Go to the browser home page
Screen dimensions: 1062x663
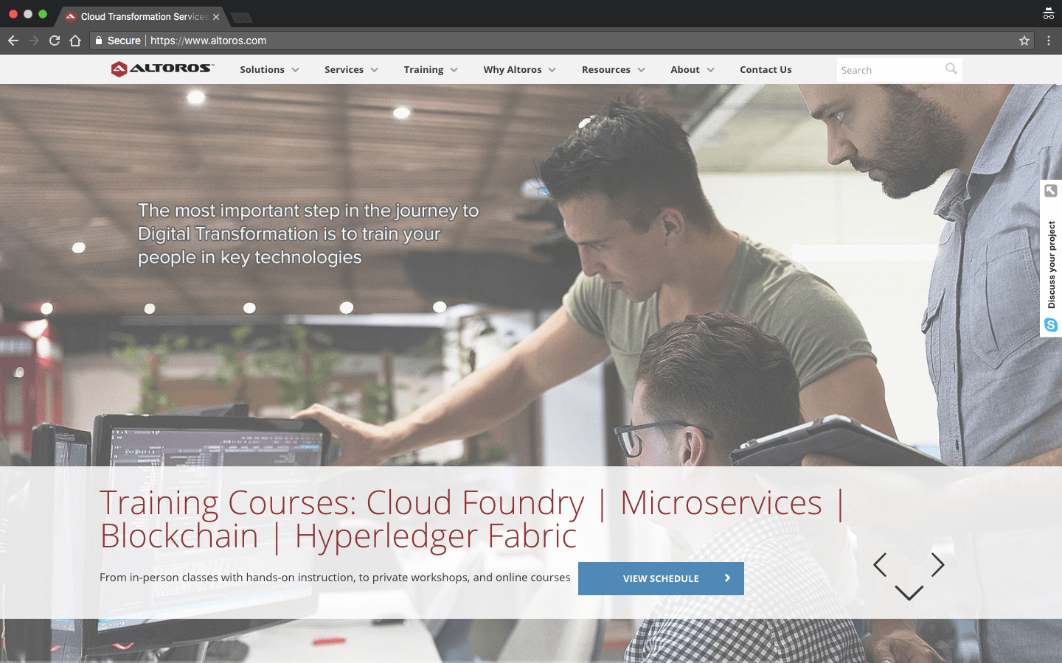(75, 41)
